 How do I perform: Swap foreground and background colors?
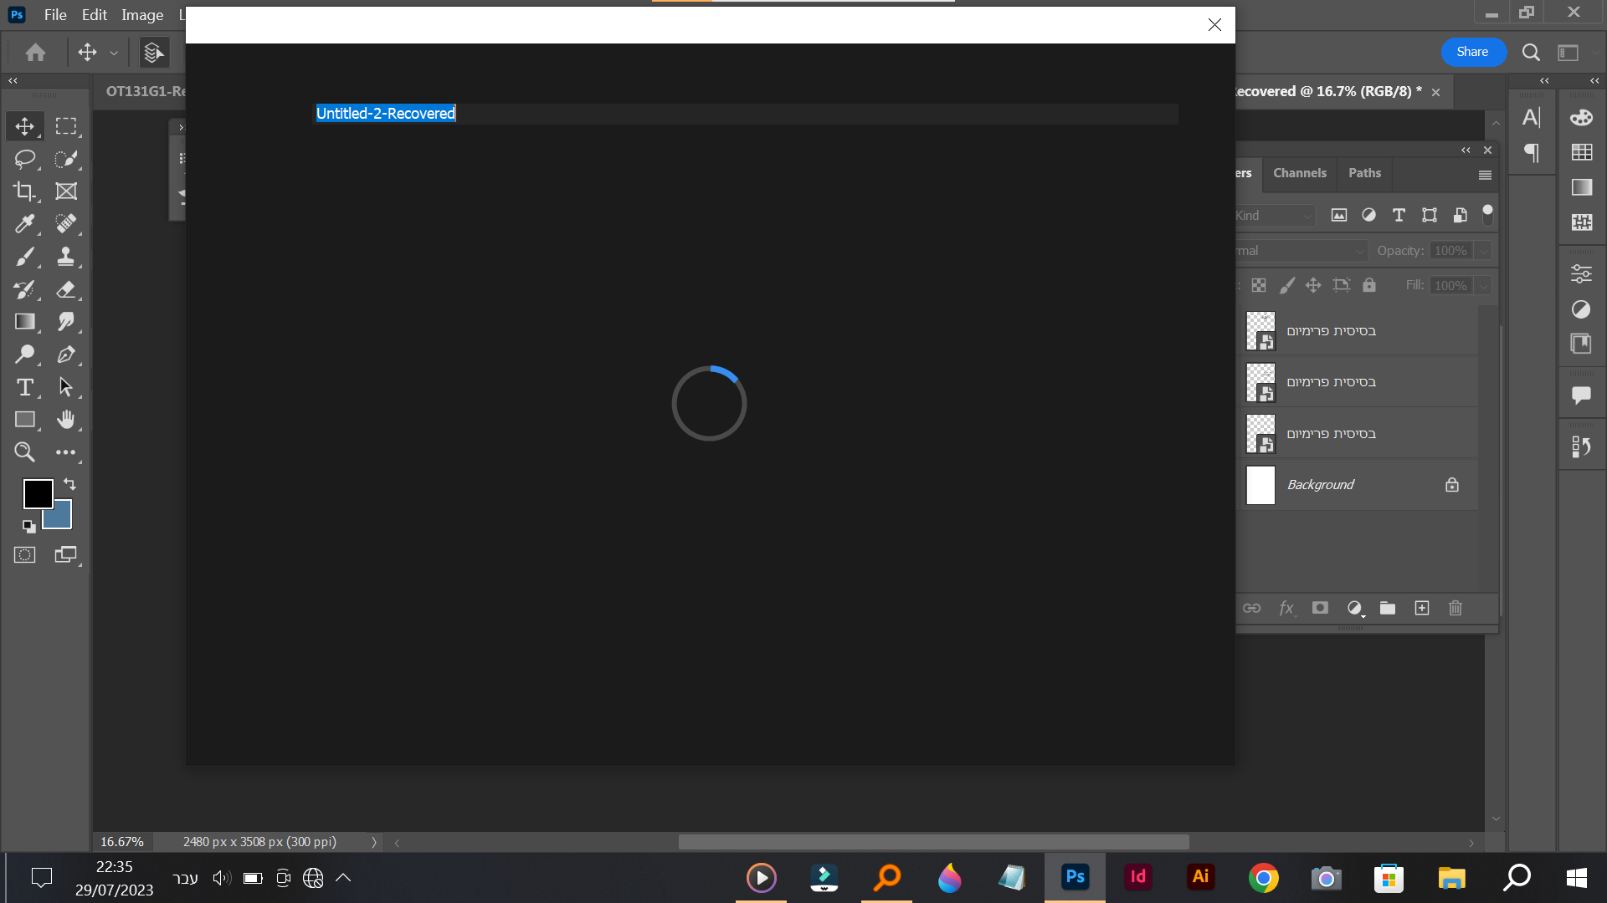point(69,484)
